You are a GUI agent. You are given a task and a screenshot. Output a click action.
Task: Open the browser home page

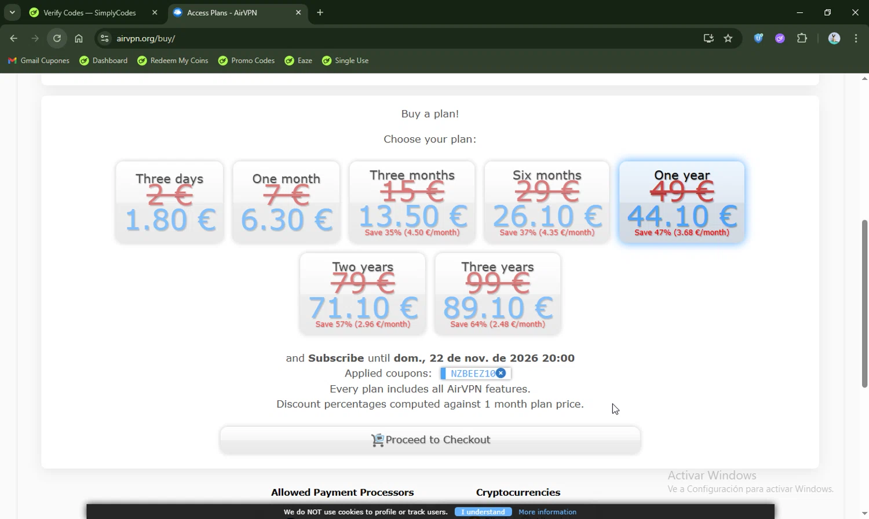pos(79,38)
